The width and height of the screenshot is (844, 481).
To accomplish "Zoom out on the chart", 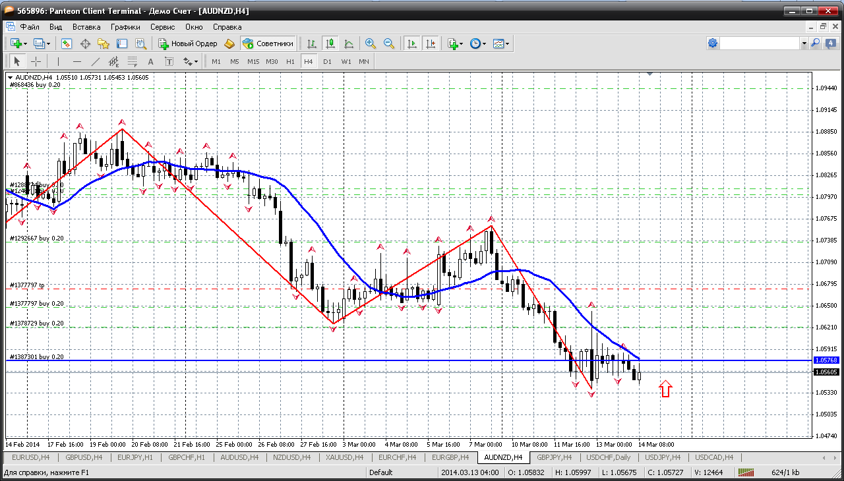I will [389, 43].
